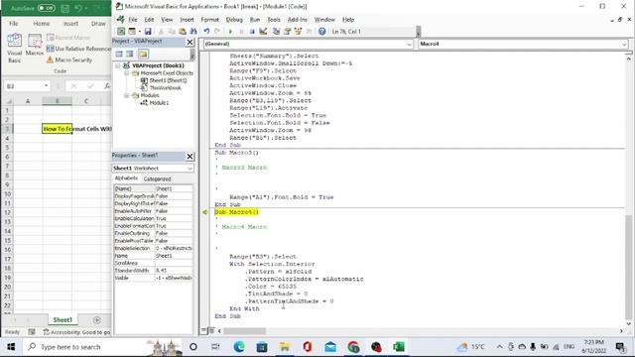Toggle Full Module View button at bottom
This screenshot has width=635, height=357.
pos(211,330)
